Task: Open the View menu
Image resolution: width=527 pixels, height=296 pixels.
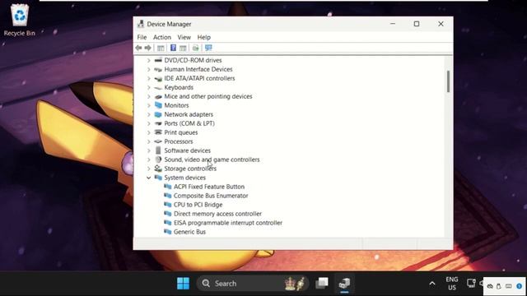Action: click(184, 37)
